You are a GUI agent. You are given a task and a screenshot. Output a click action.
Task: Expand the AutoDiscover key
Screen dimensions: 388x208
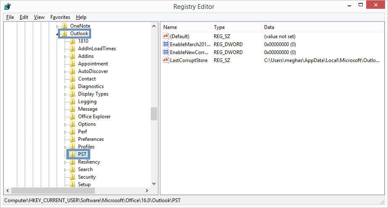coord(66,72)
